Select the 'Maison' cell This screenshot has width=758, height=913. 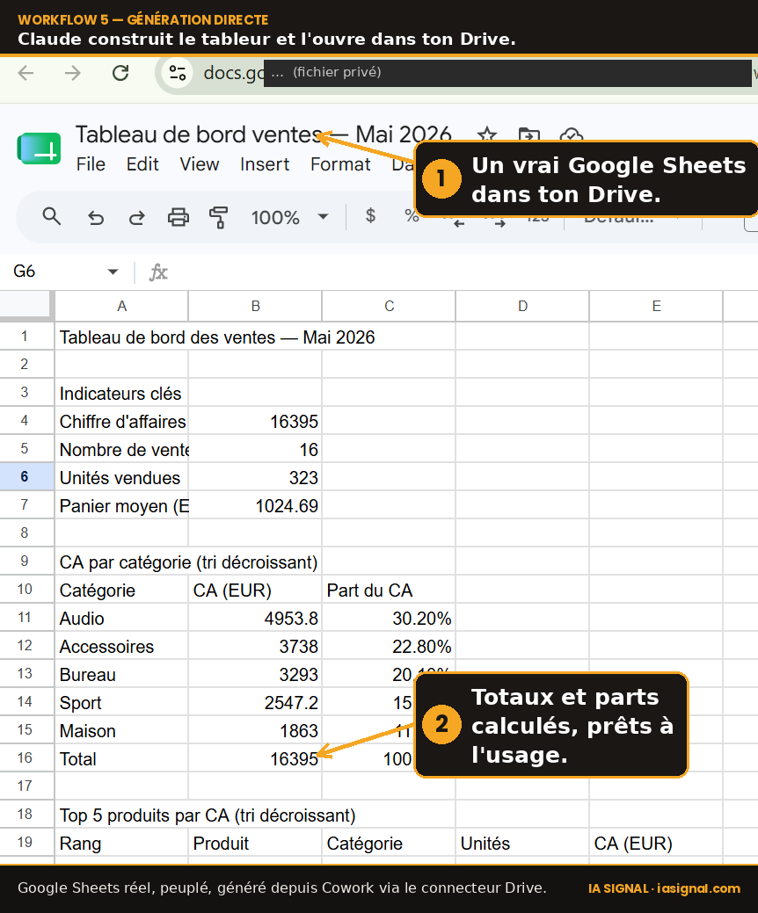tap(121, 731)
